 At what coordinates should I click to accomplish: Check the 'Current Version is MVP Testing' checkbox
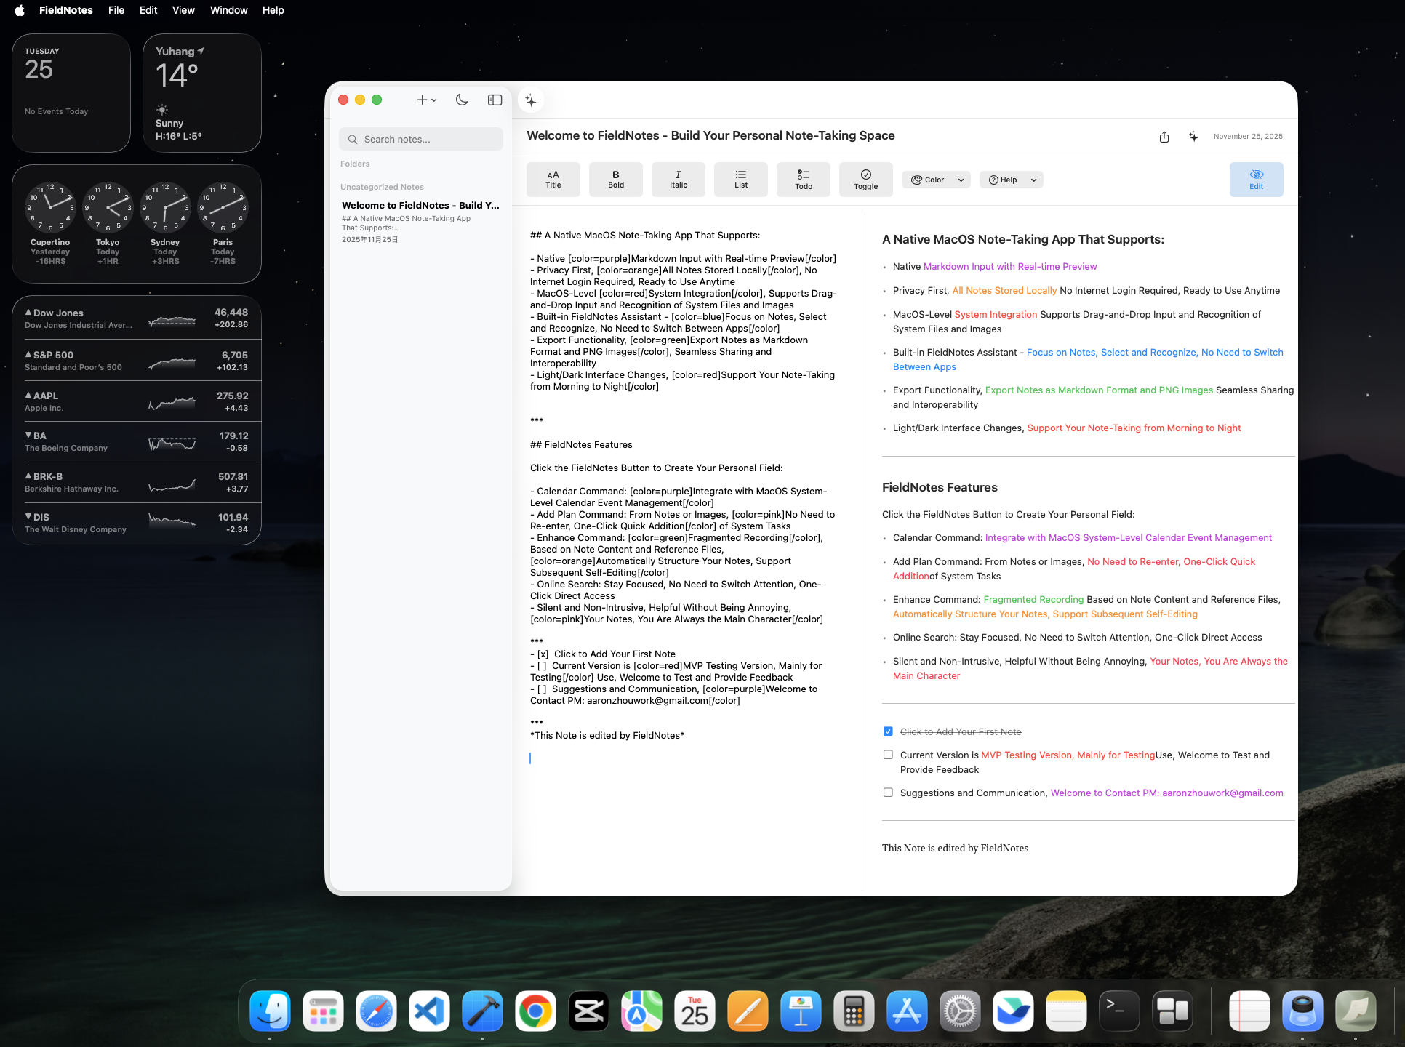[888, 755]
